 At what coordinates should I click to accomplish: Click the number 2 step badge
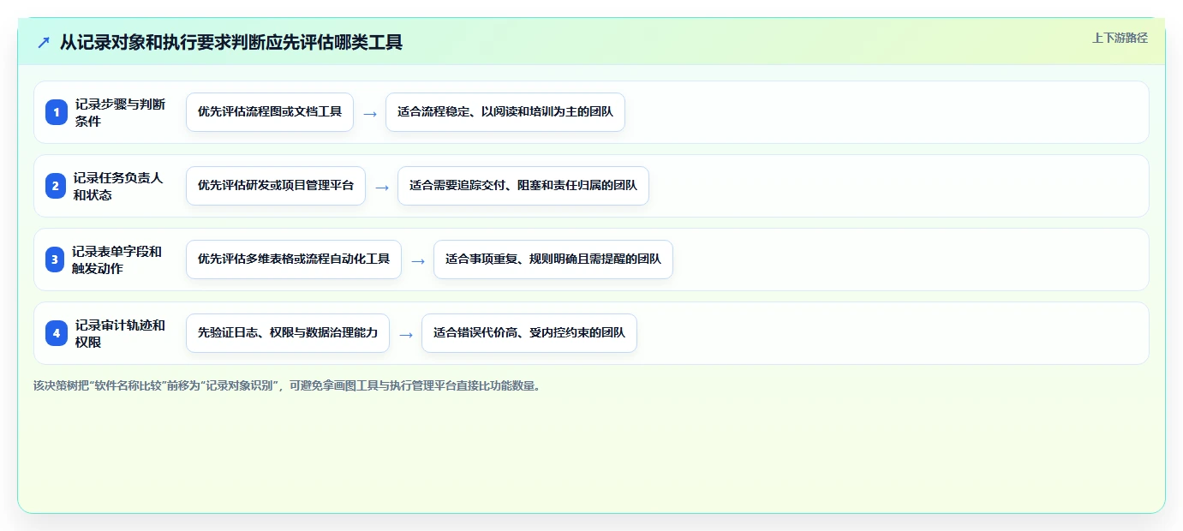point(57,186)
